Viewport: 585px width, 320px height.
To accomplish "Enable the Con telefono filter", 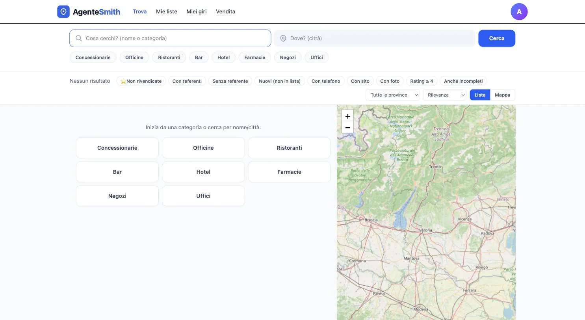I will [326, 81].
